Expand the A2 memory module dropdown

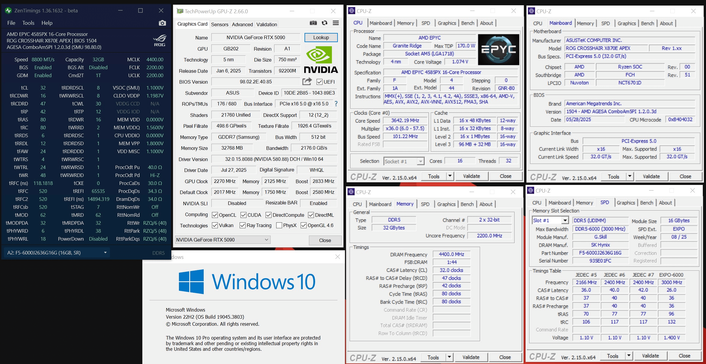[x=105, y=253]
